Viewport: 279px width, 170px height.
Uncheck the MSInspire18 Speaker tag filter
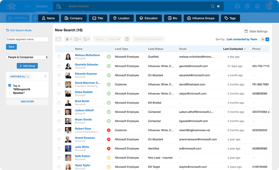[x=10, y=85]
